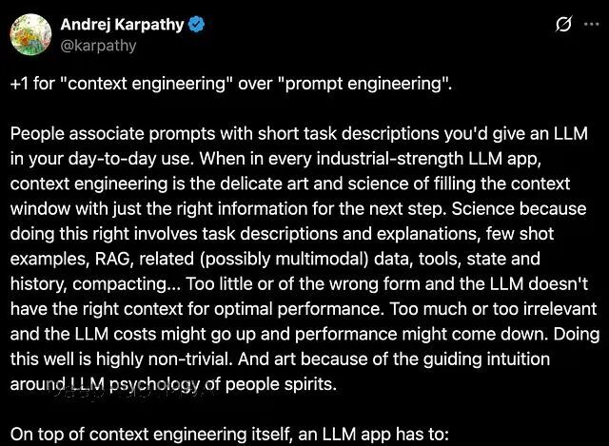Screen dimensions: 609x446
Task: Open Andrej Karpathy's profile picture
Action: click(x=29, y=34)
